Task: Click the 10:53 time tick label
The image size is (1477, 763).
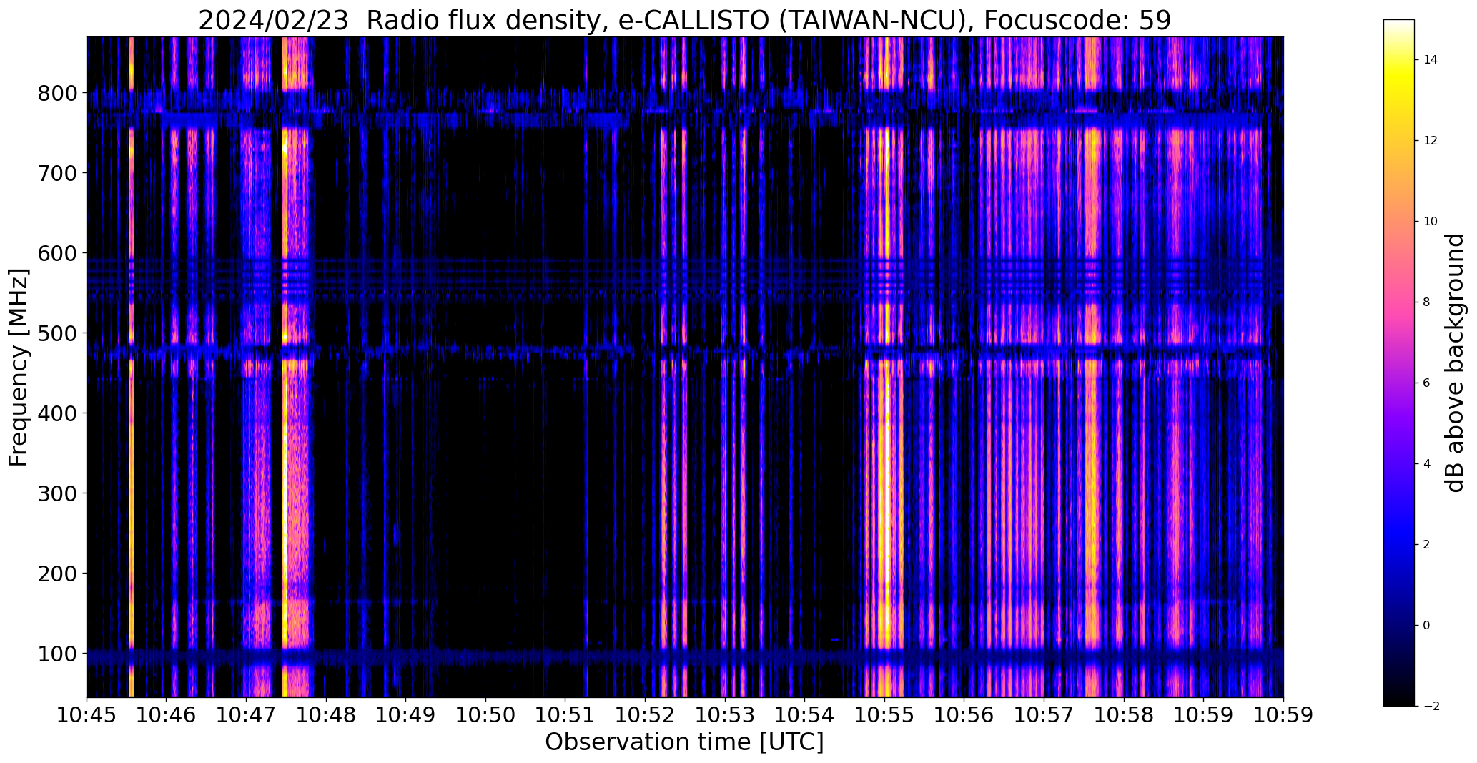Action: 725,715
